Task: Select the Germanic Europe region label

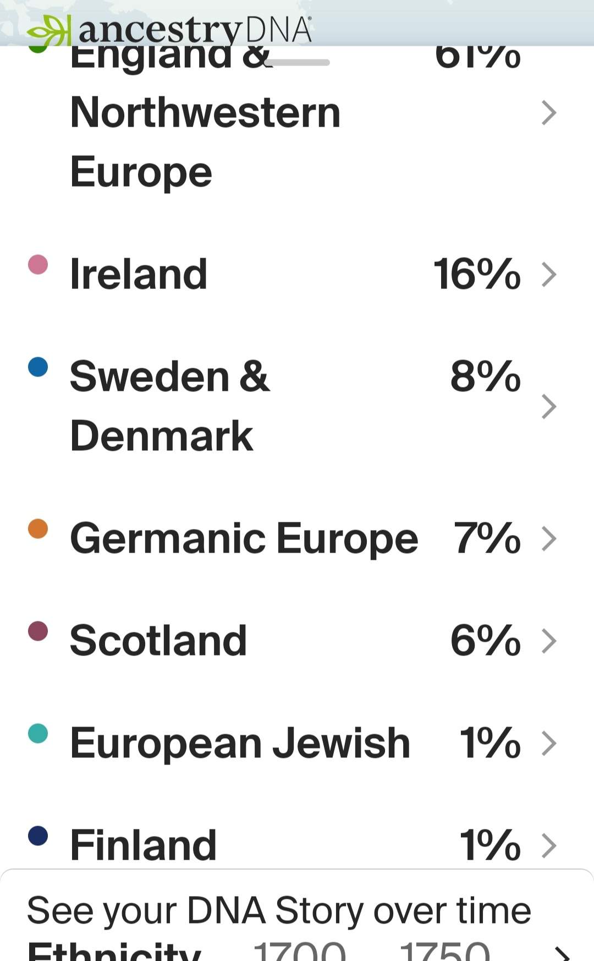Action: click(244, 539)
